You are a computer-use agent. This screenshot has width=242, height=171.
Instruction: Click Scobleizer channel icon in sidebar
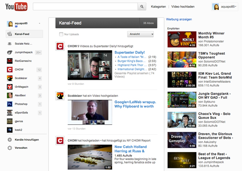tap(10, 78)
